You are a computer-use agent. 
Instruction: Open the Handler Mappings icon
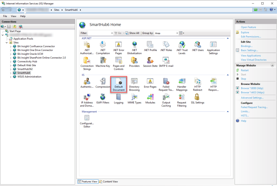coord(182,84)
